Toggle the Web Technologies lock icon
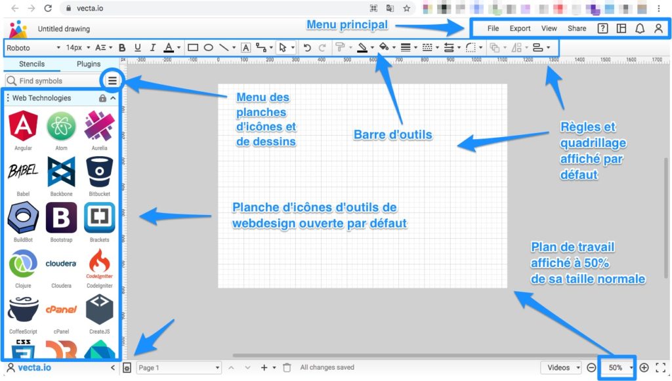The width and height of the screenshot is (672, 381). point(102,98)
